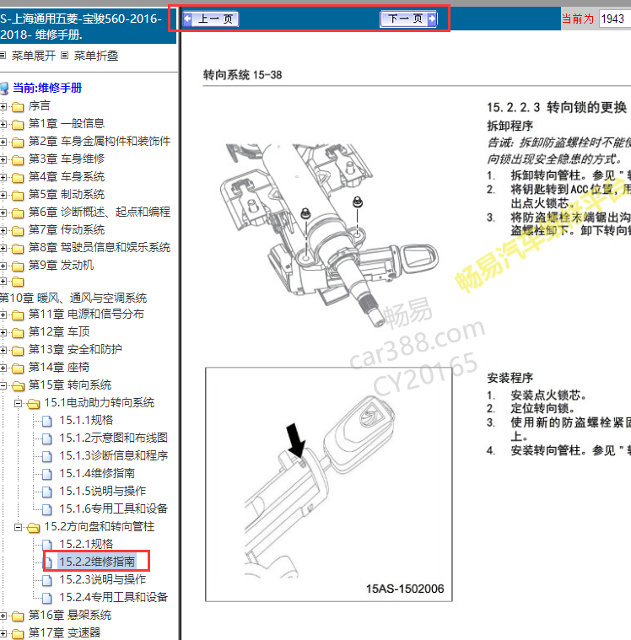Go to next page with 下一页 button
The height and width of the screenshot is (640, 631).
408,19
